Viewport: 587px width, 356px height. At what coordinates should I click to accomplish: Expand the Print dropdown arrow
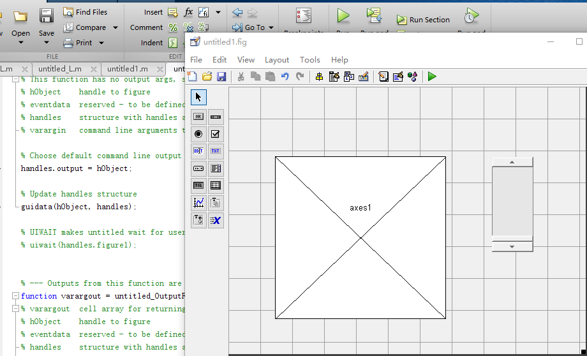(x=101, y=43)
